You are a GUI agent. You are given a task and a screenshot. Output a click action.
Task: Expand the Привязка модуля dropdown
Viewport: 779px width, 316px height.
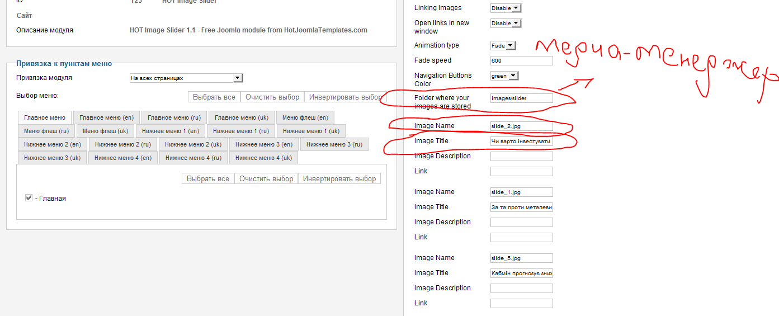186,78
